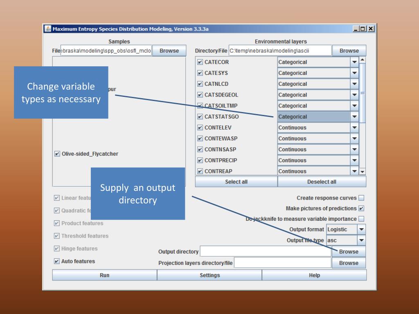Click the layers list scroll down arrow
The width and height of the screenshot is (419, 314).
[x=363, y=172]
